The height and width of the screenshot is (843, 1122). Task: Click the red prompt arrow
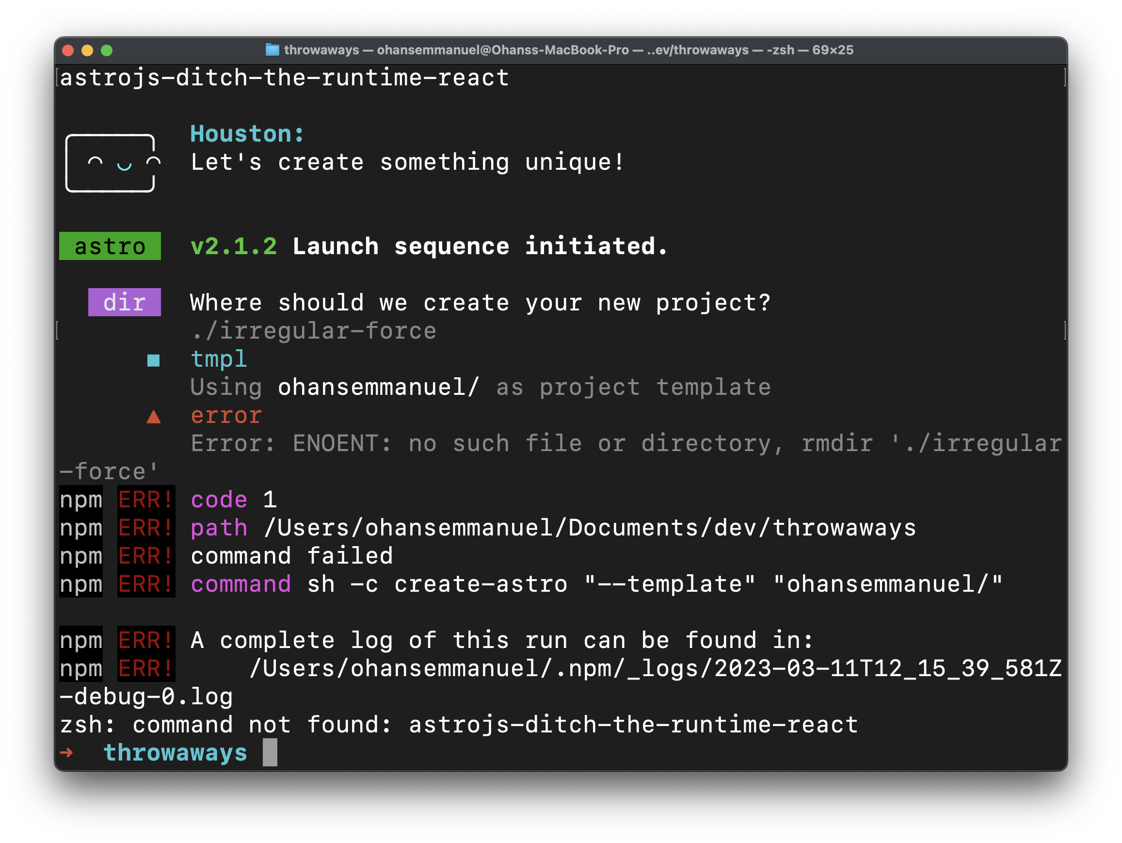[x=66, y=752]
